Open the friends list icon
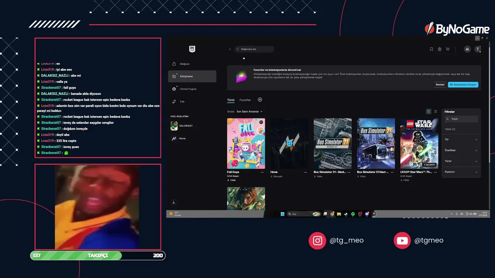 pyautogui.click(x=468, y=49)
